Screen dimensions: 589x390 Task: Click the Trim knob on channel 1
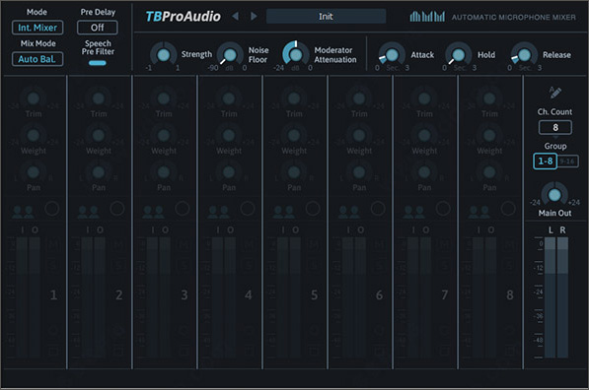click(34, 98)
